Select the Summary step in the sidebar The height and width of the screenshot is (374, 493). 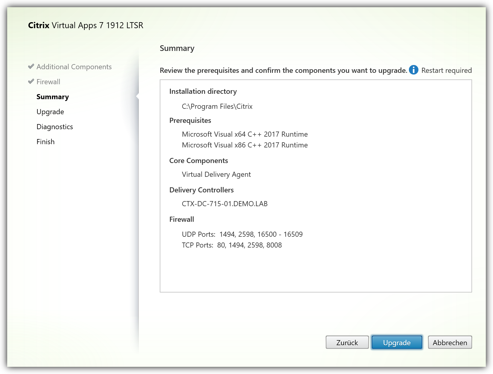(x=53, y=97)
